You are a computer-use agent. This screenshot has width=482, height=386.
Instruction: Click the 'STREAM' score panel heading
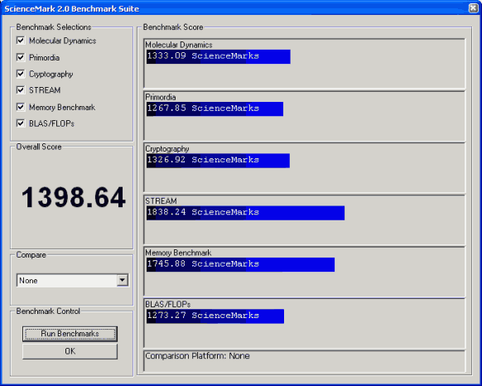point(161,201)
